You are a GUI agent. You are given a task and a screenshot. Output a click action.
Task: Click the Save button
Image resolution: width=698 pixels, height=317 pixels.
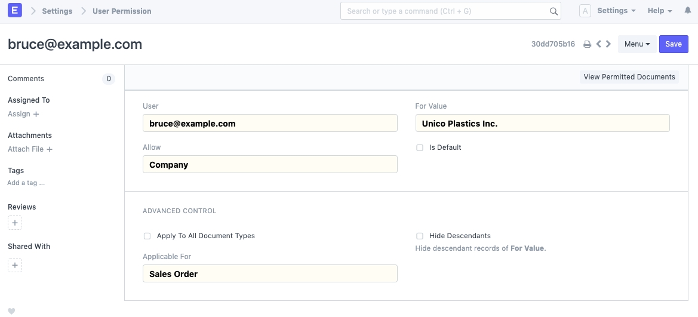pyautogui.click(x=674, y=44)
